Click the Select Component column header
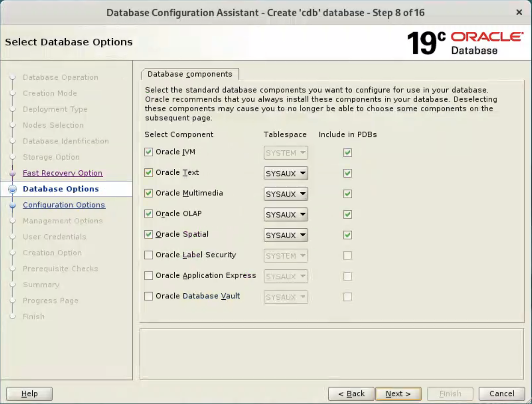Image resolution: width=532 pixels, height=404 pixels. (x=179, y=135)
